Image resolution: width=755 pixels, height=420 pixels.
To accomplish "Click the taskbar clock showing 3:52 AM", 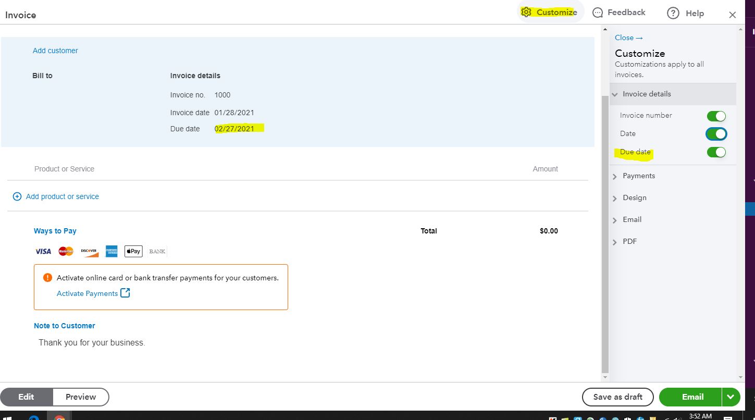I will click(x=700, y=416).
